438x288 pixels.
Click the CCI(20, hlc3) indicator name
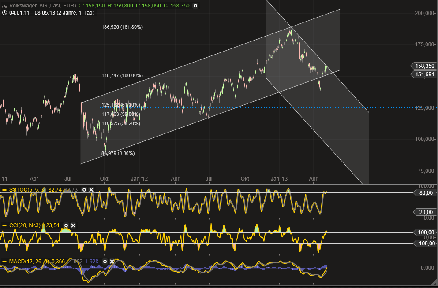coord(25,225)
